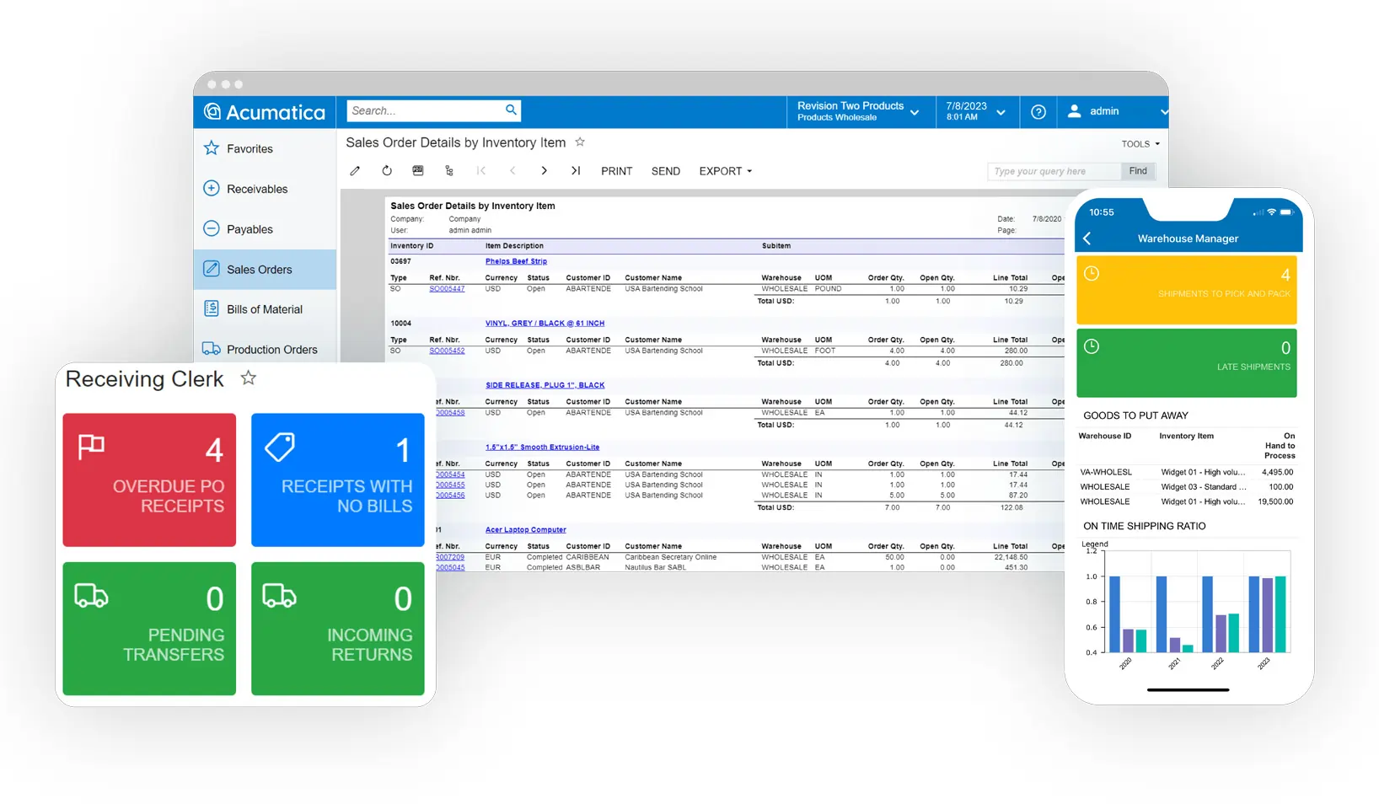Click the search magnifier icon

(511, 110)
